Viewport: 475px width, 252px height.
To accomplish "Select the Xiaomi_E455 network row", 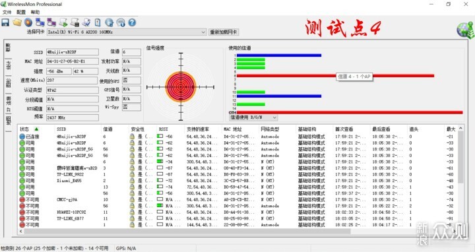I will tap(237, 181).
